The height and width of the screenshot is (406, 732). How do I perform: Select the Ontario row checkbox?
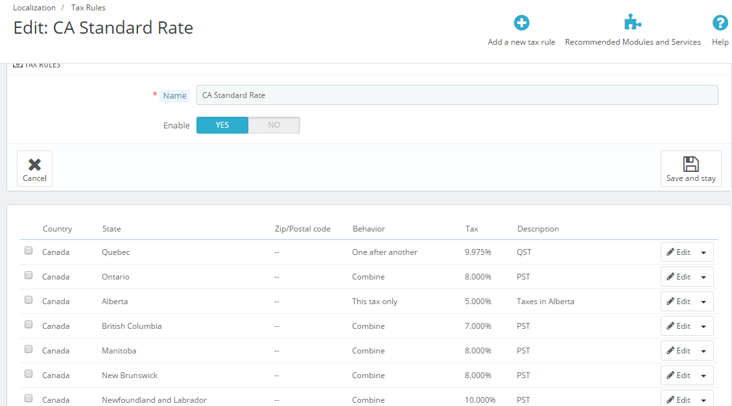tap(29, 276)
